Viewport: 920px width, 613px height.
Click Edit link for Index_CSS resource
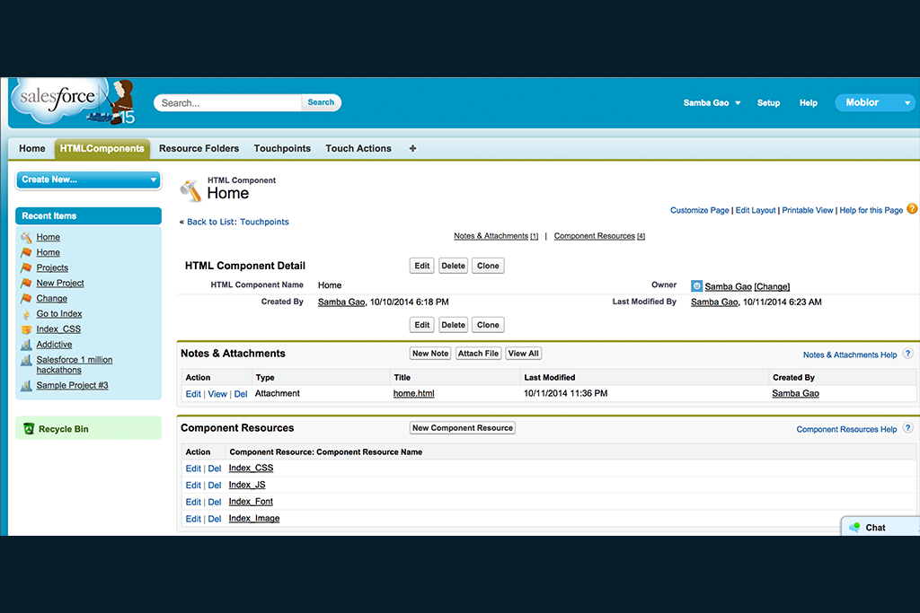[x=193, y=469]
